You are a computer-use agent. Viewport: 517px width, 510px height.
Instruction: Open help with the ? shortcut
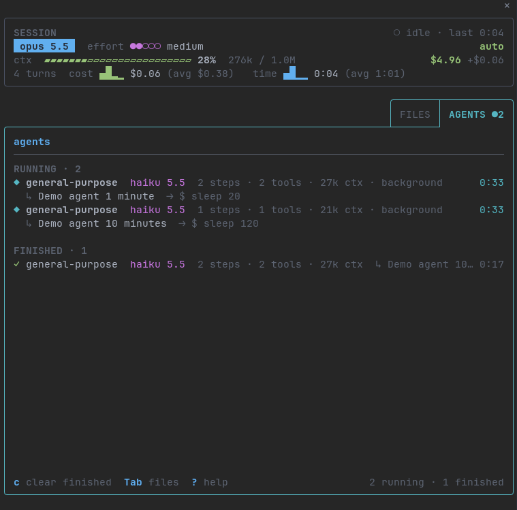210,482
